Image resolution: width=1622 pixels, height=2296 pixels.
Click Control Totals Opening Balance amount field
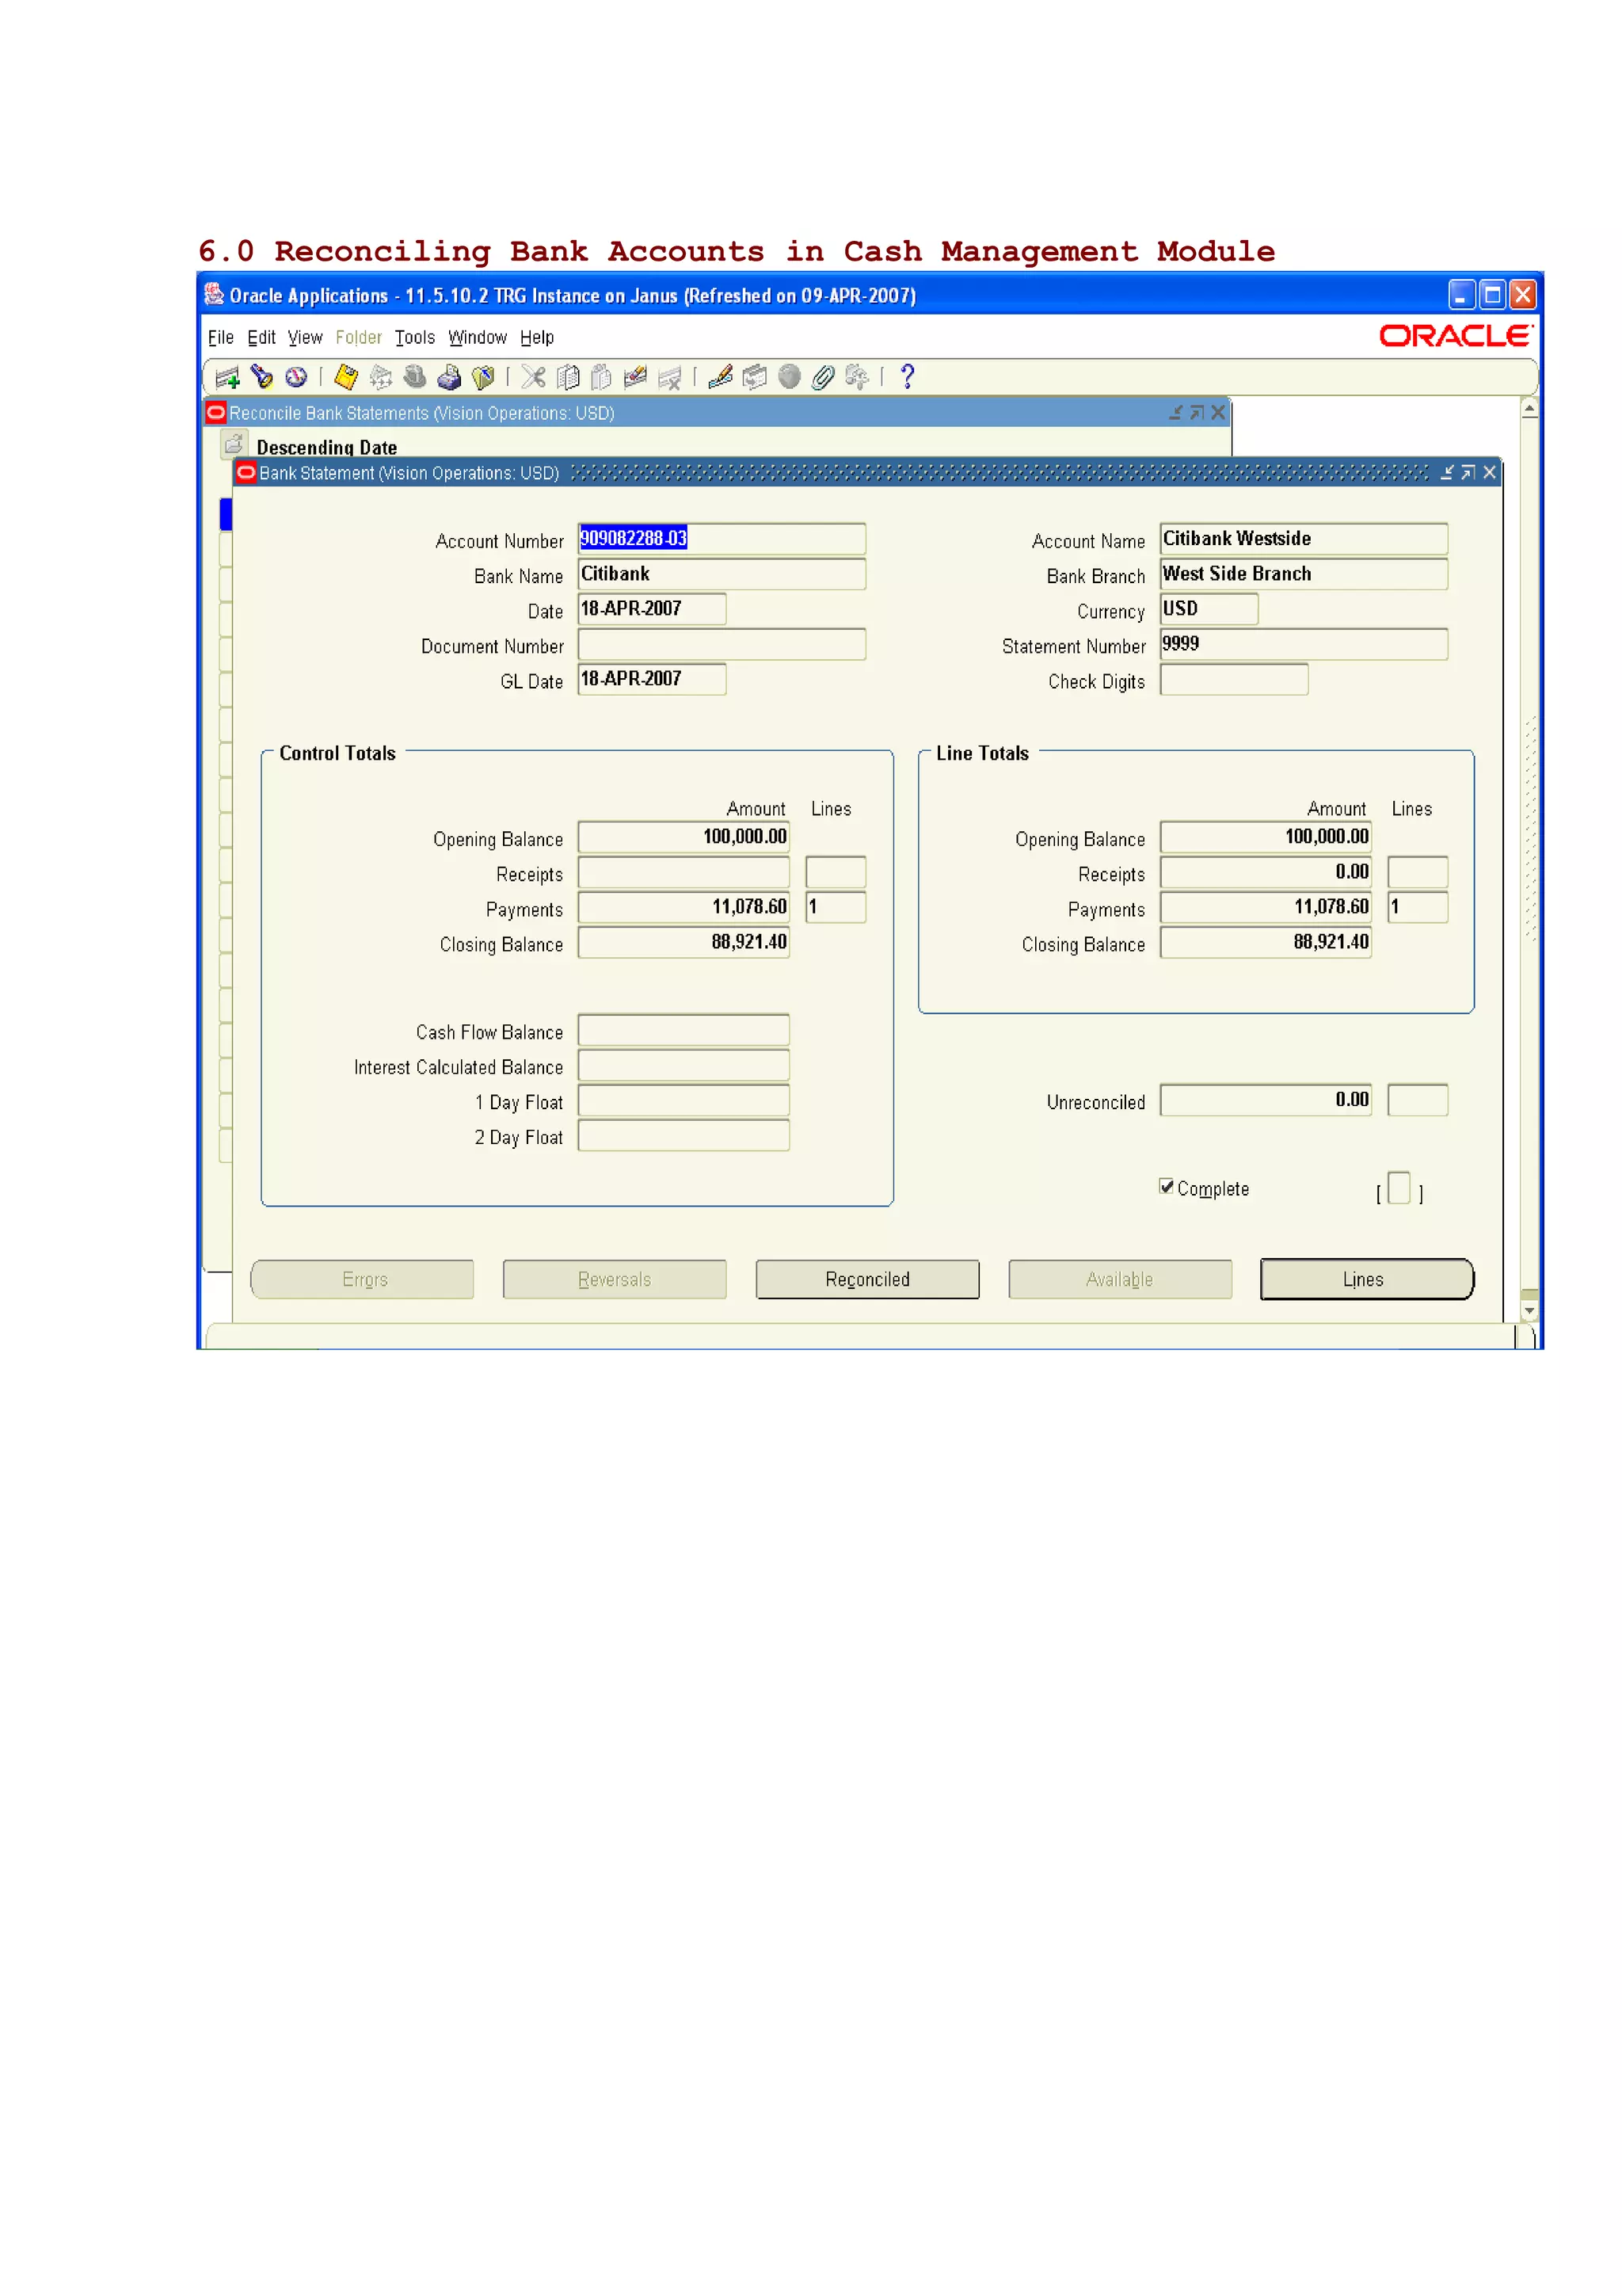[x=683, y=837]
